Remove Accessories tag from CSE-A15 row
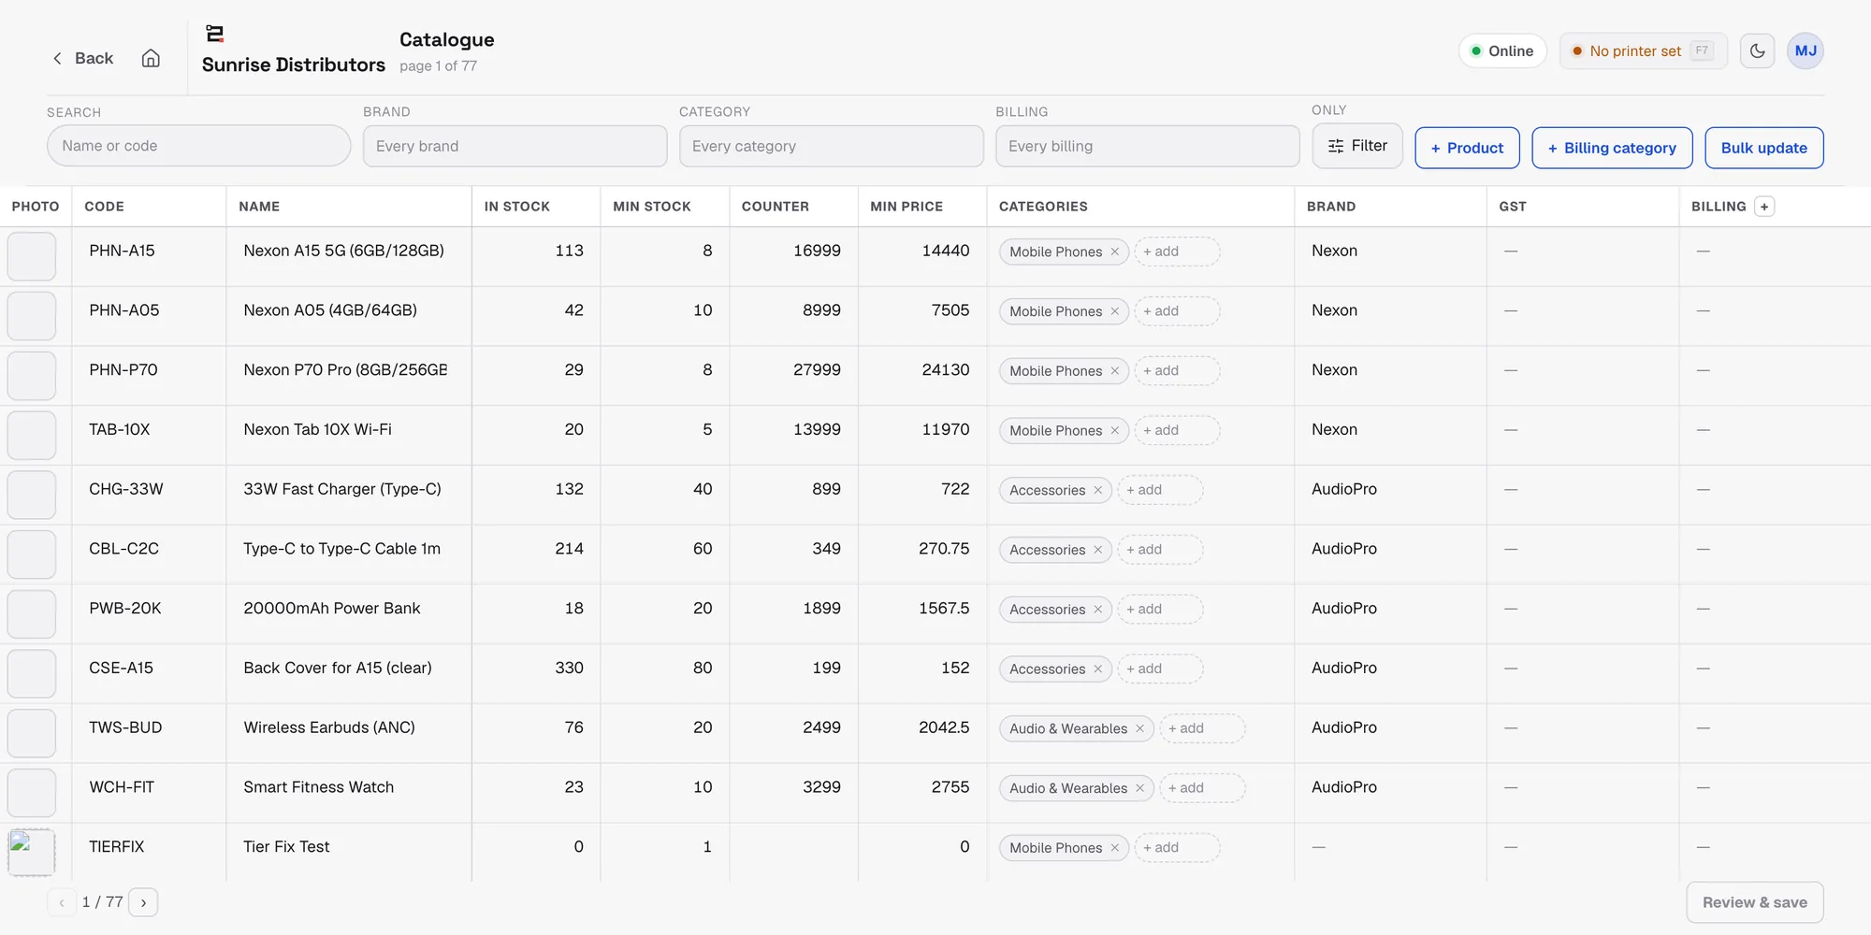This screenshot has height=935, width=1871. coord(1097,669)
